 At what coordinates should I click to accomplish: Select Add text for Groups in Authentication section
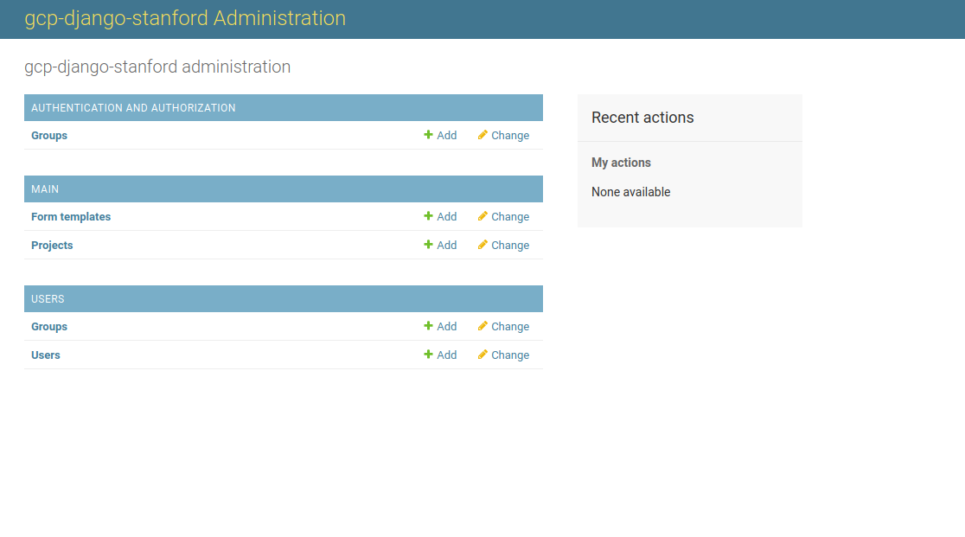pyautogui.click(x=447, y=135)
